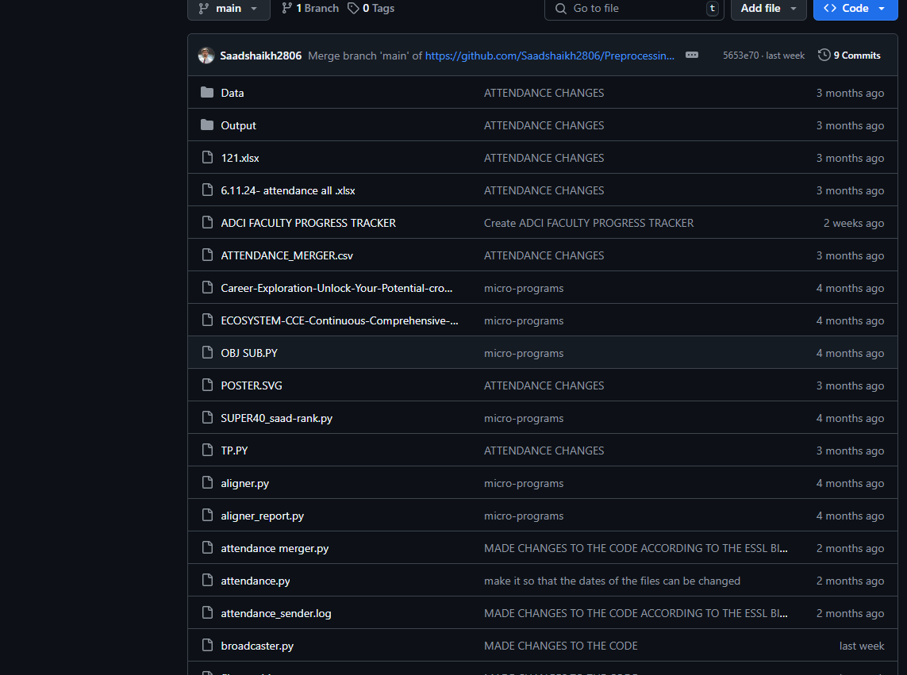Click the Data folder icon
The image size is (907, 675).
coord(207,93)
